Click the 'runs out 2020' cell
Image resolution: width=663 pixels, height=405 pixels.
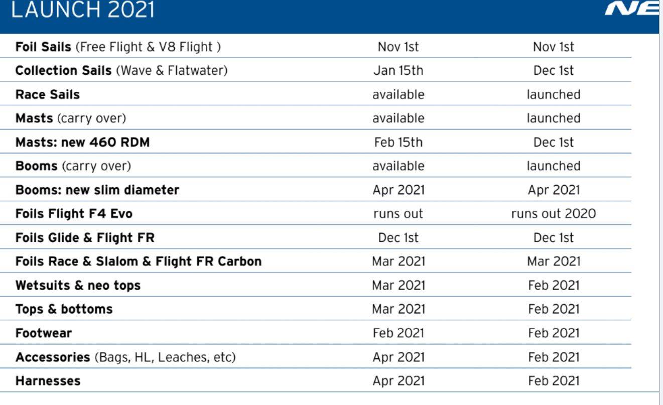pyautogui.click(x=553, y=214)
